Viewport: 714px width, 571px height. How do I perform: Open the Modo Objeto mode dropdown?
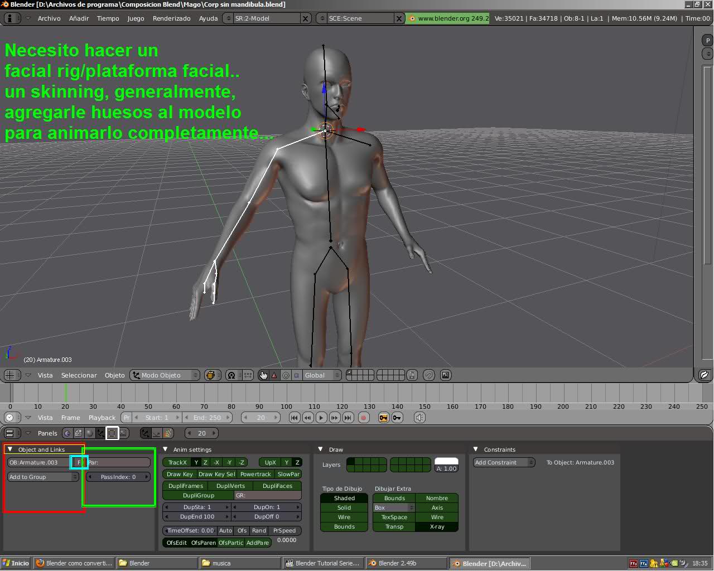tap(165, 375)
